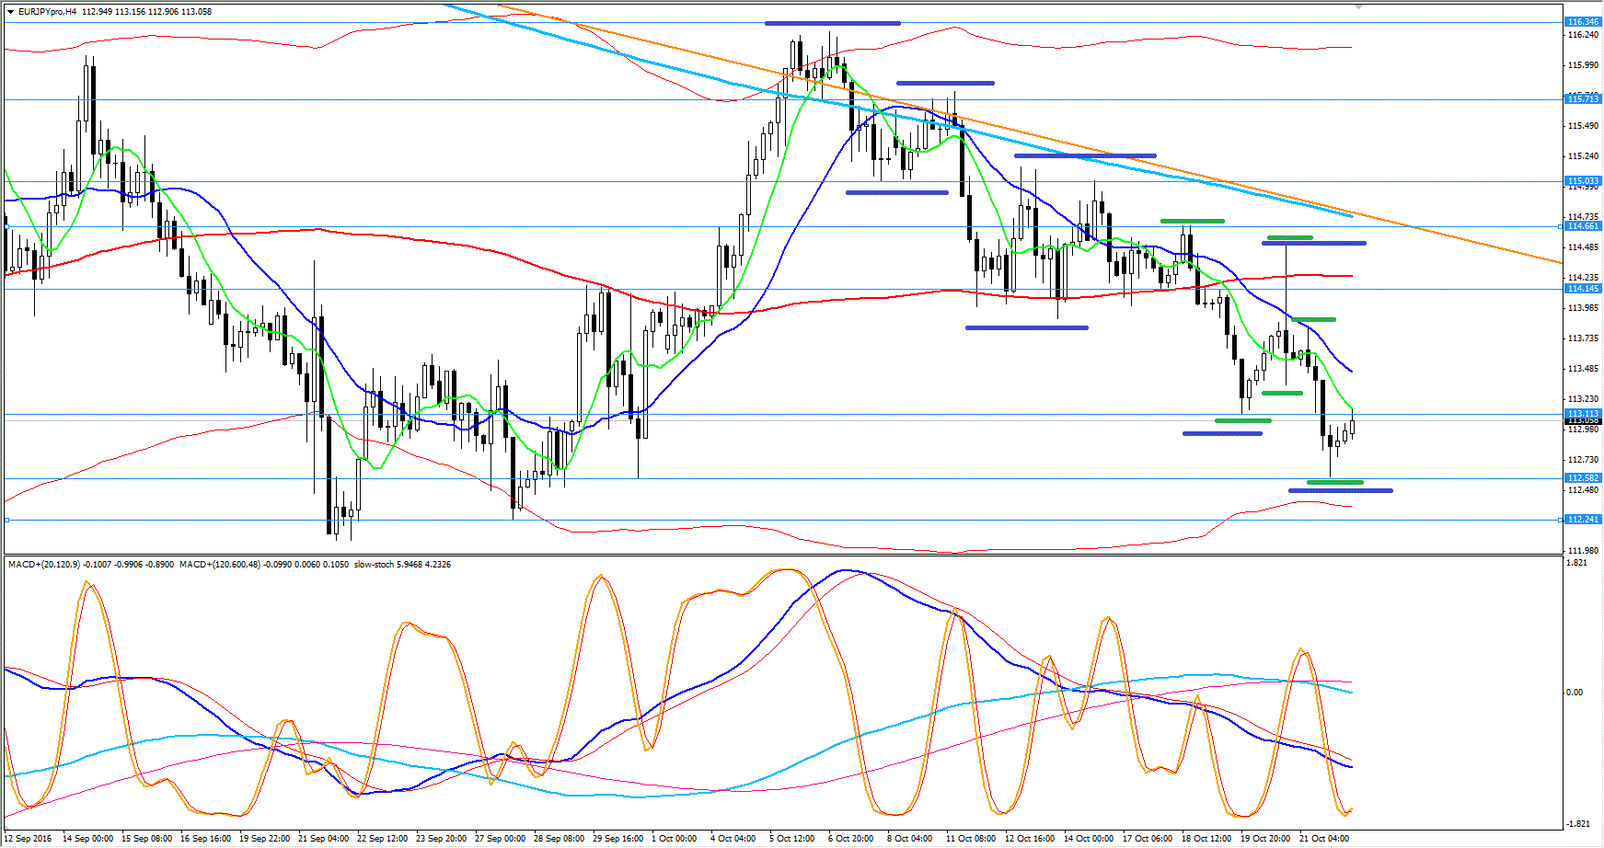Click the -1.821 indicator scale value
The height and width of the screenshot is (848, 1604).
point(1577,824)
